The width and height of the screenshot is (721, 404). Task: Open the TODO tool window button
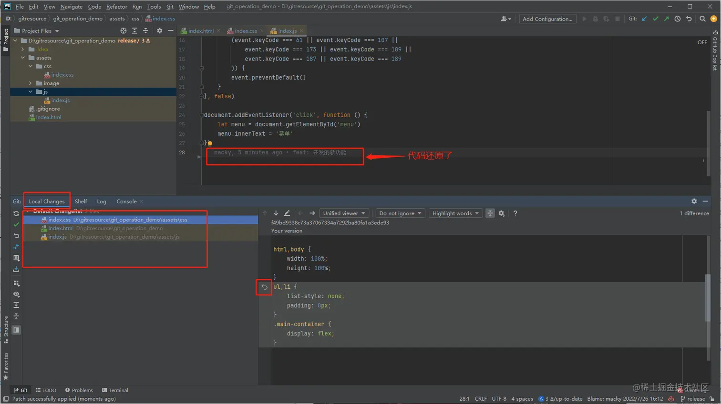click(x=46, y=390)
